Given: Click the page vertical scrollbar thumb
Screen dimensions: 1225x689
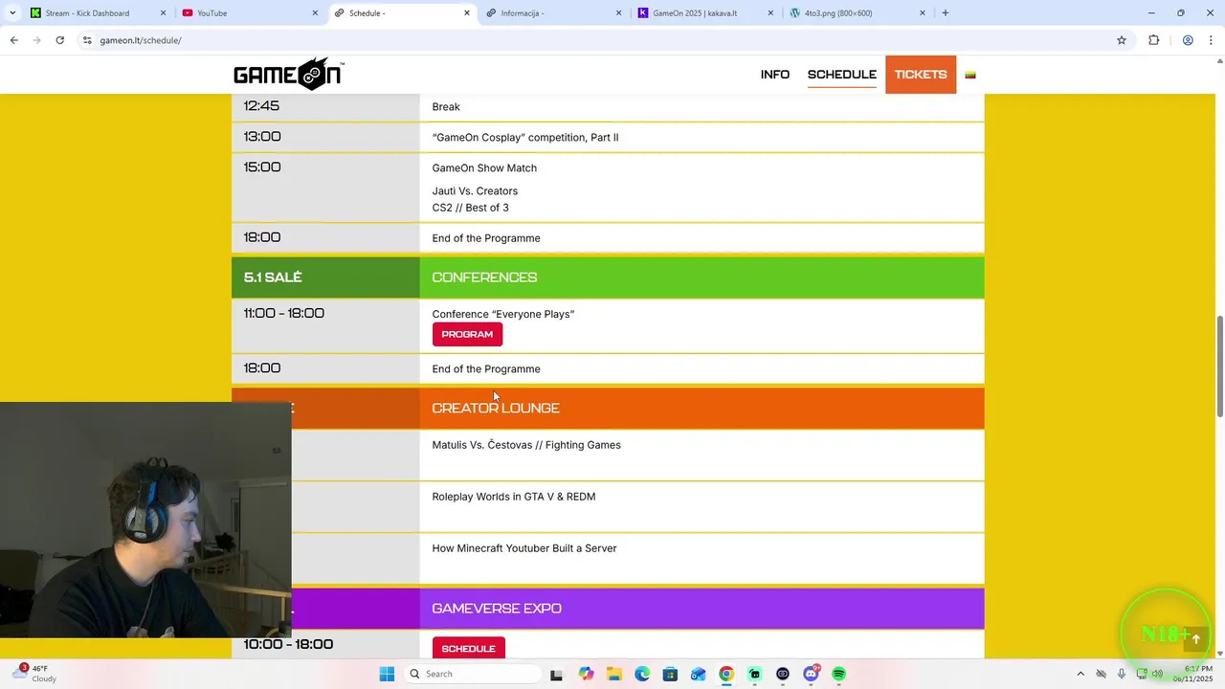Looking at the screenshot, I should (x=1219, y=367).
